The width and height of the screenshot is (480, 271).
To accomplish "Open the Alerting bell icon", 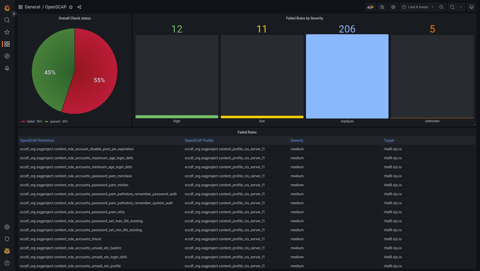I will pyautogui.click(x=7, y=68).
